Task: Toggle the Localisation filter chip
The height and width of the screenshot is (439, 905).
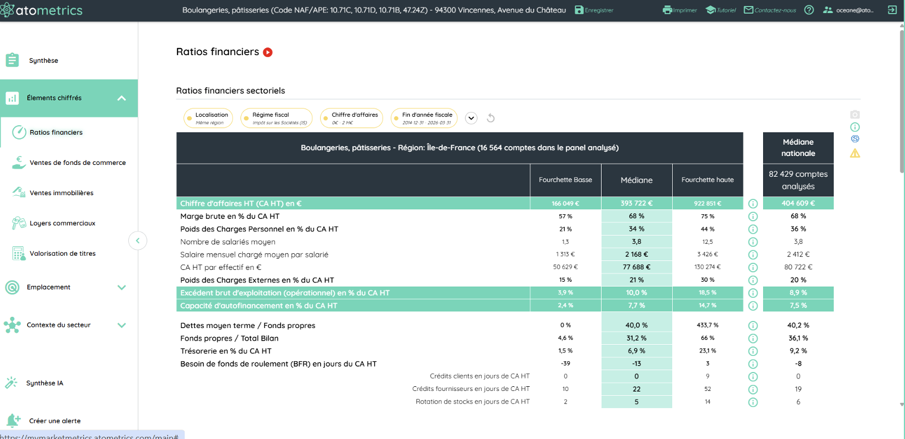Action: [x=209, y=118]
